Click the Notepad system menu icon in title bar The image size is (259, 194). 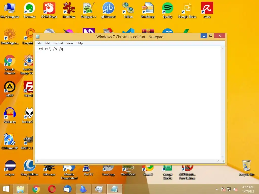coord(38,37)
